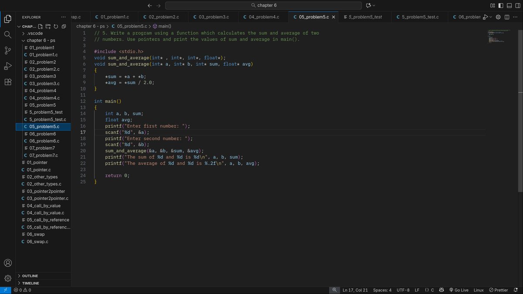Toggle the primary side bar
Viewport: 523px width, 294px height.
coord(500,5)
